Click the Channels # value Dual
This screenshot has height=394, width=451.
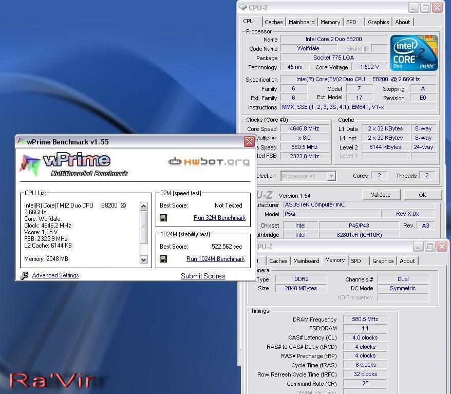(x=403, y=279)
